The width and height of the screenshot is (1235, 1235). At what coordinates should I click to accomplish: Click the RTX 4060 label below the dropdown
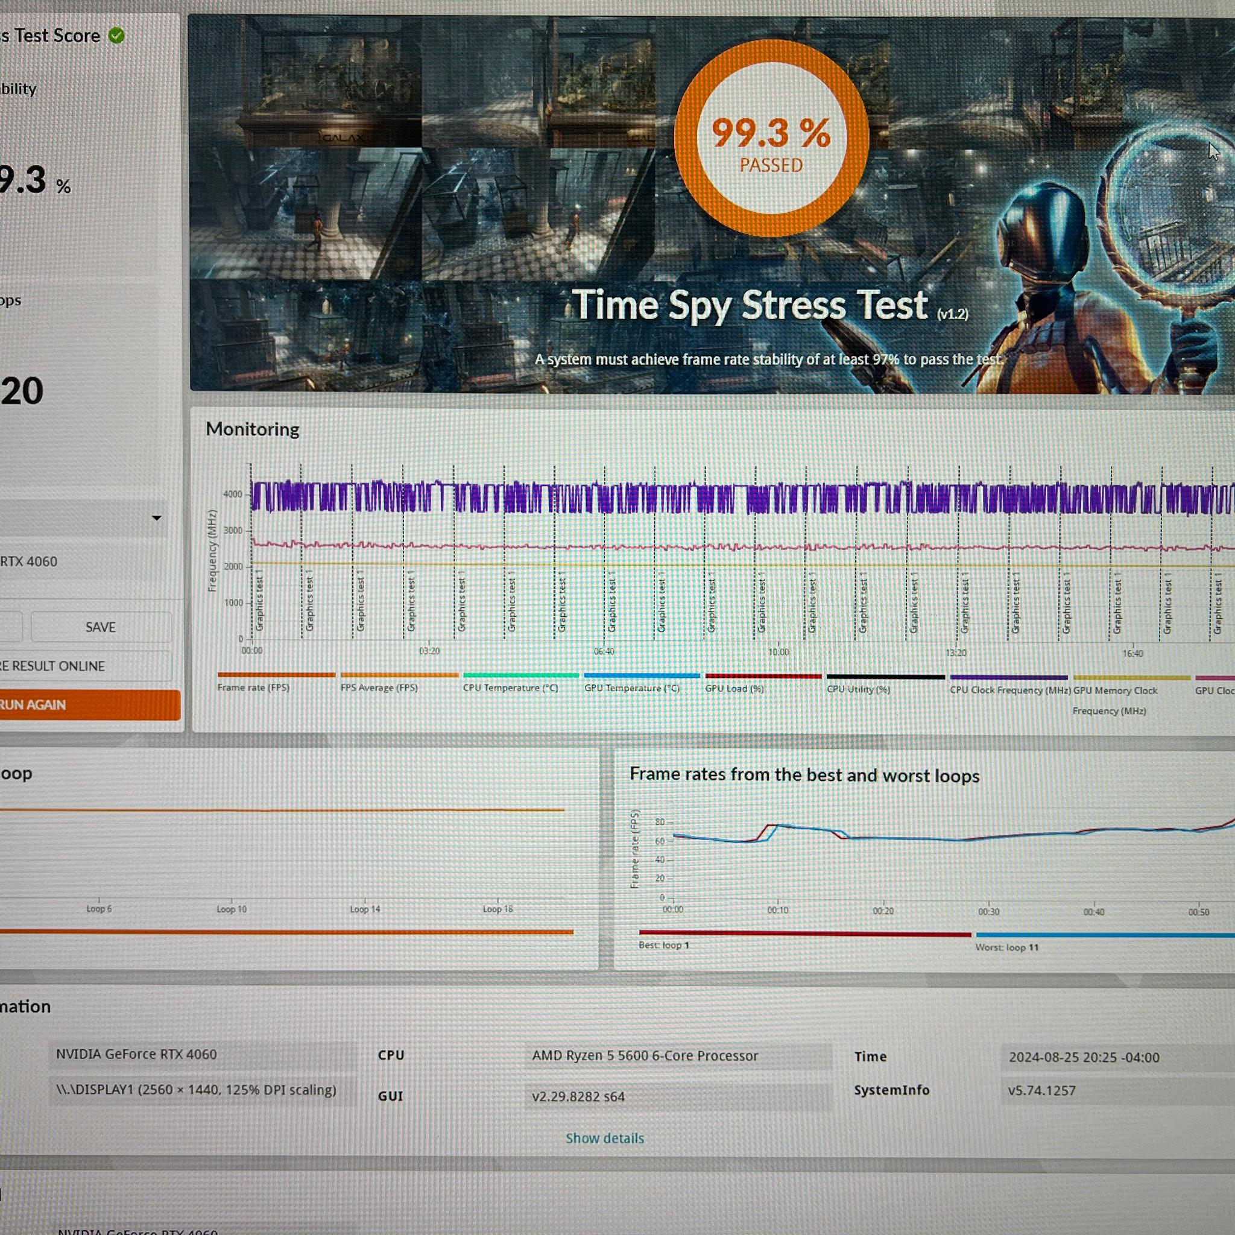[29, 561]
